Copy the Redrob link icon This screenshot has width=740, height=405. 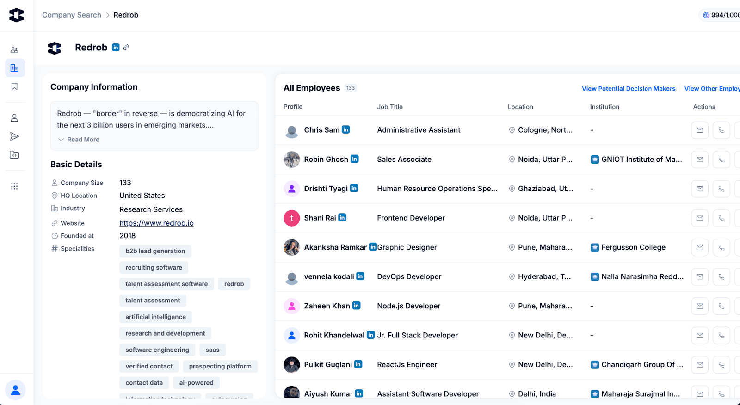pyautogui.click(x=126, y=47)
